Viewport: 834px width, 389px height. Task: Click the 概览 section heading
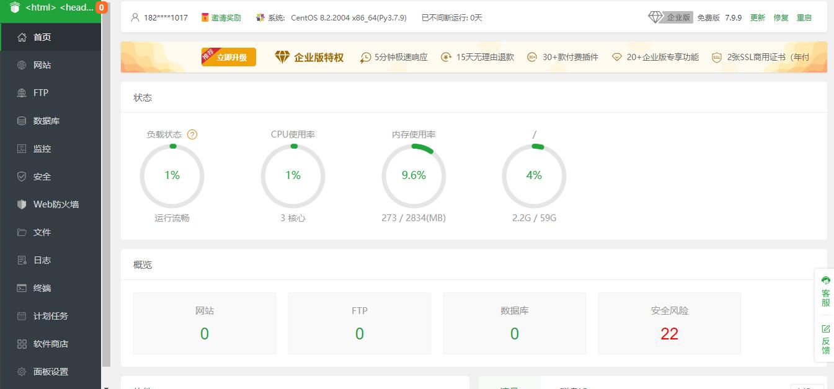(143, 264)
